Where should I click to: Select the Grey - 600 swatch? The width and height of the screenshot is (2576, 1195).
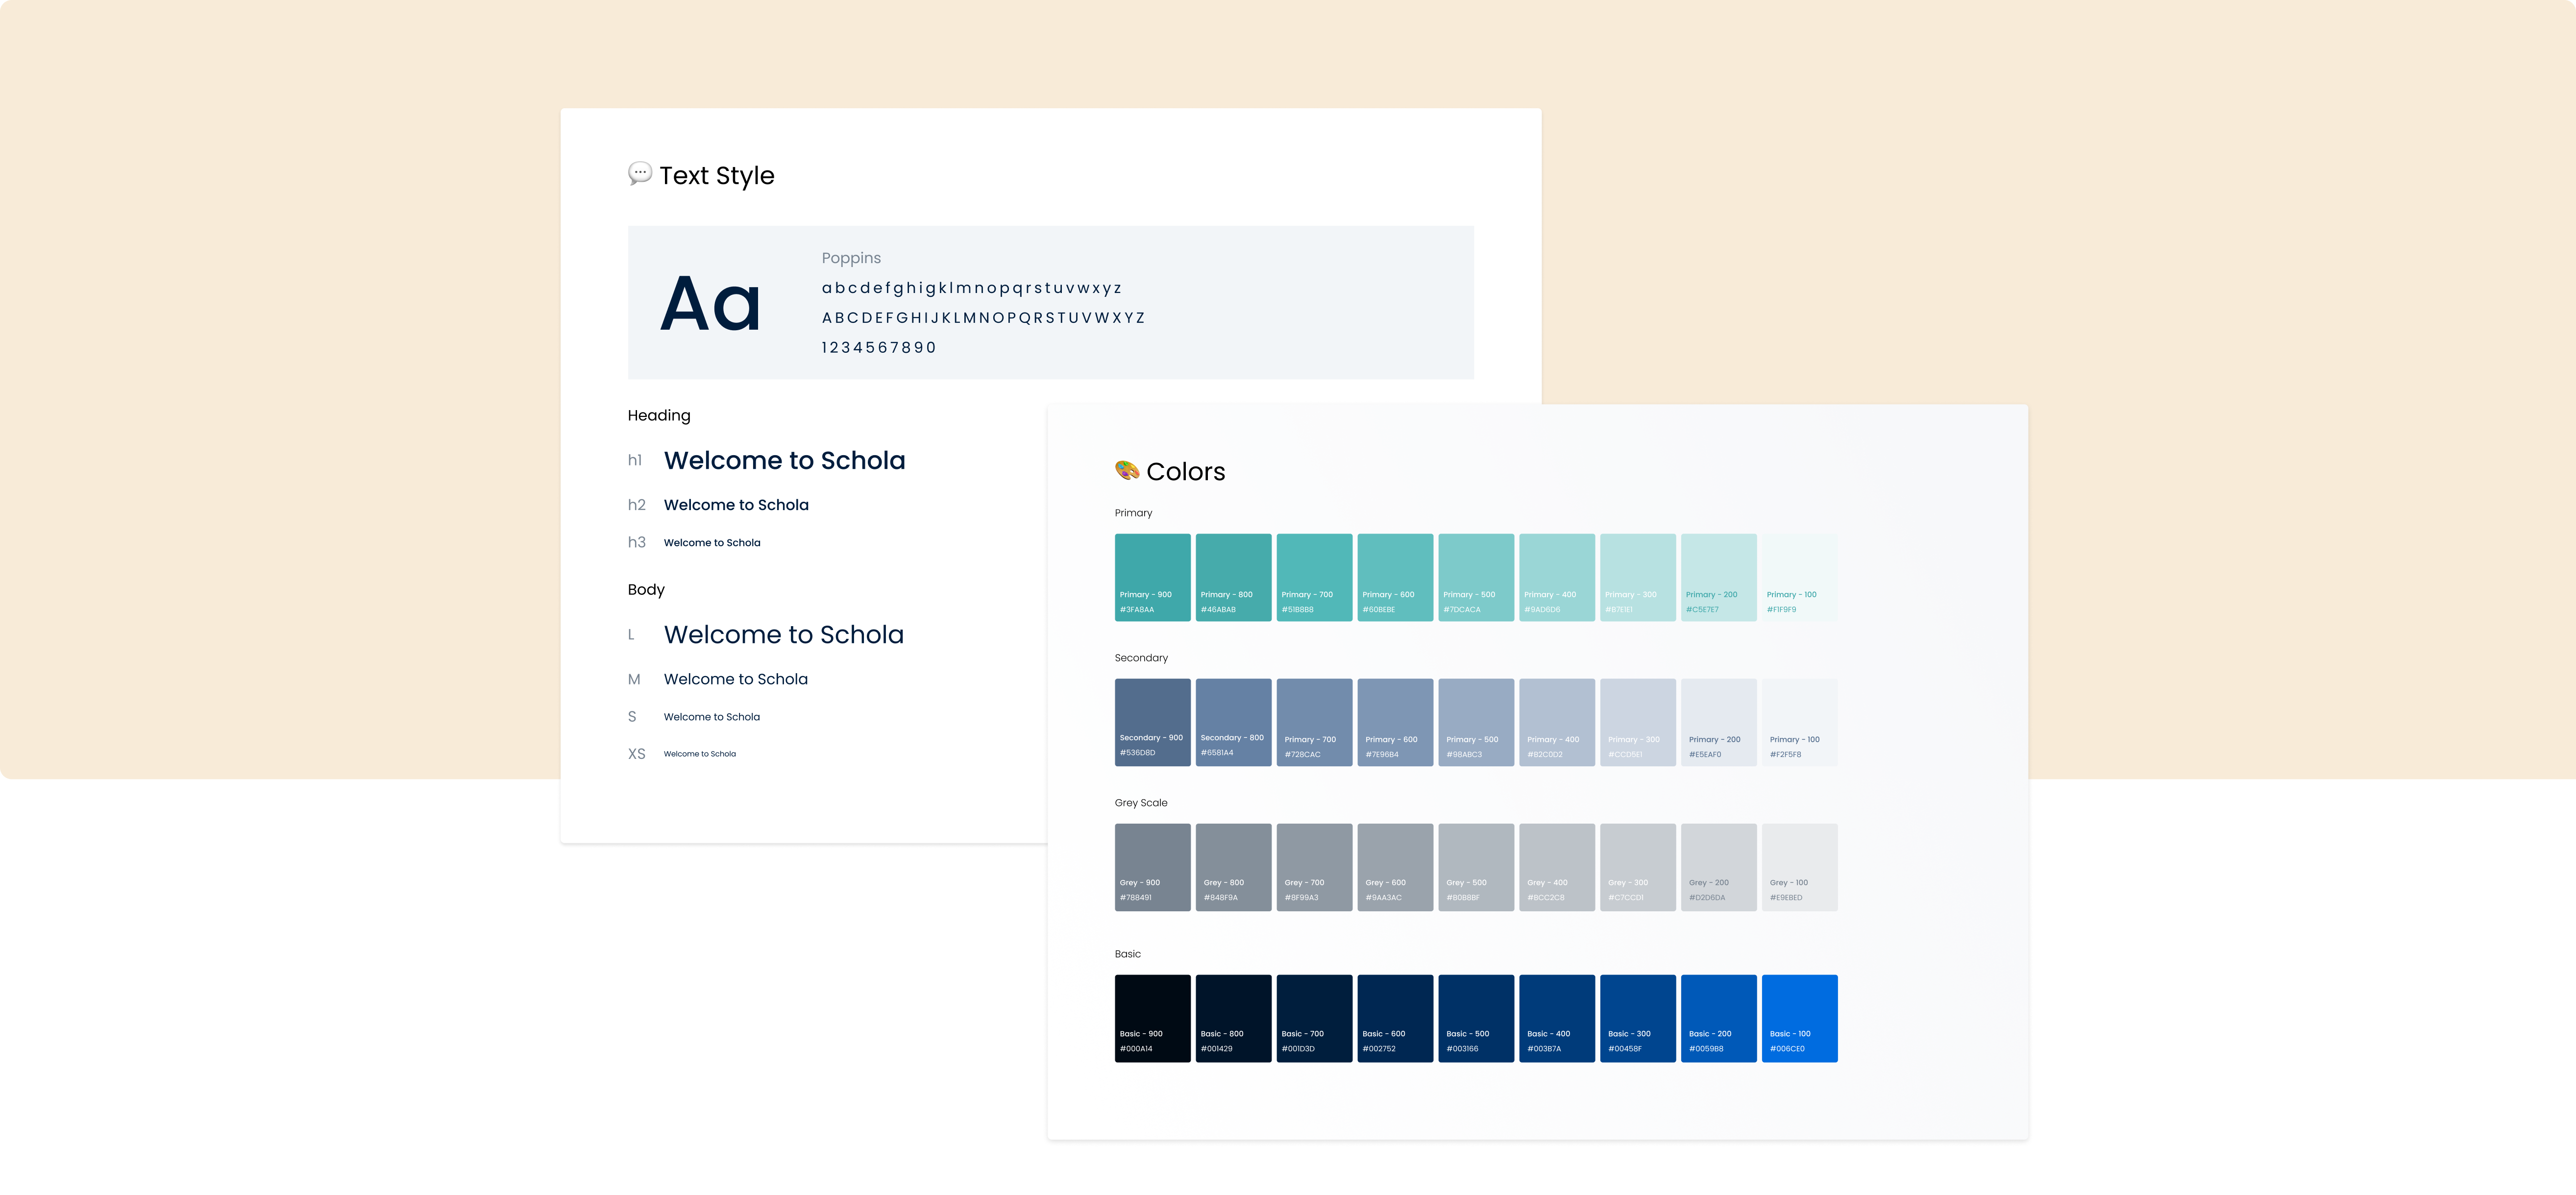(1395, 867)
